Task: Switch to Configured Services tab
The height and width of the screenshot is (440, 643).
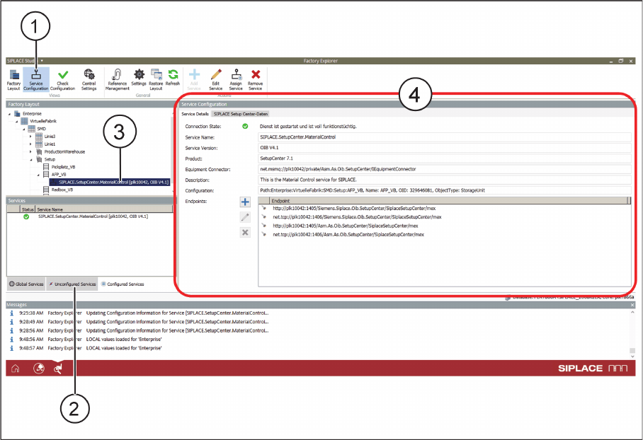Action: [123, 284]
